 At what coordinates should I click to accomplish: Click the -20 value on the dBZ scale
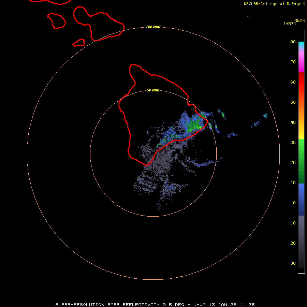(x=292, y=243)
